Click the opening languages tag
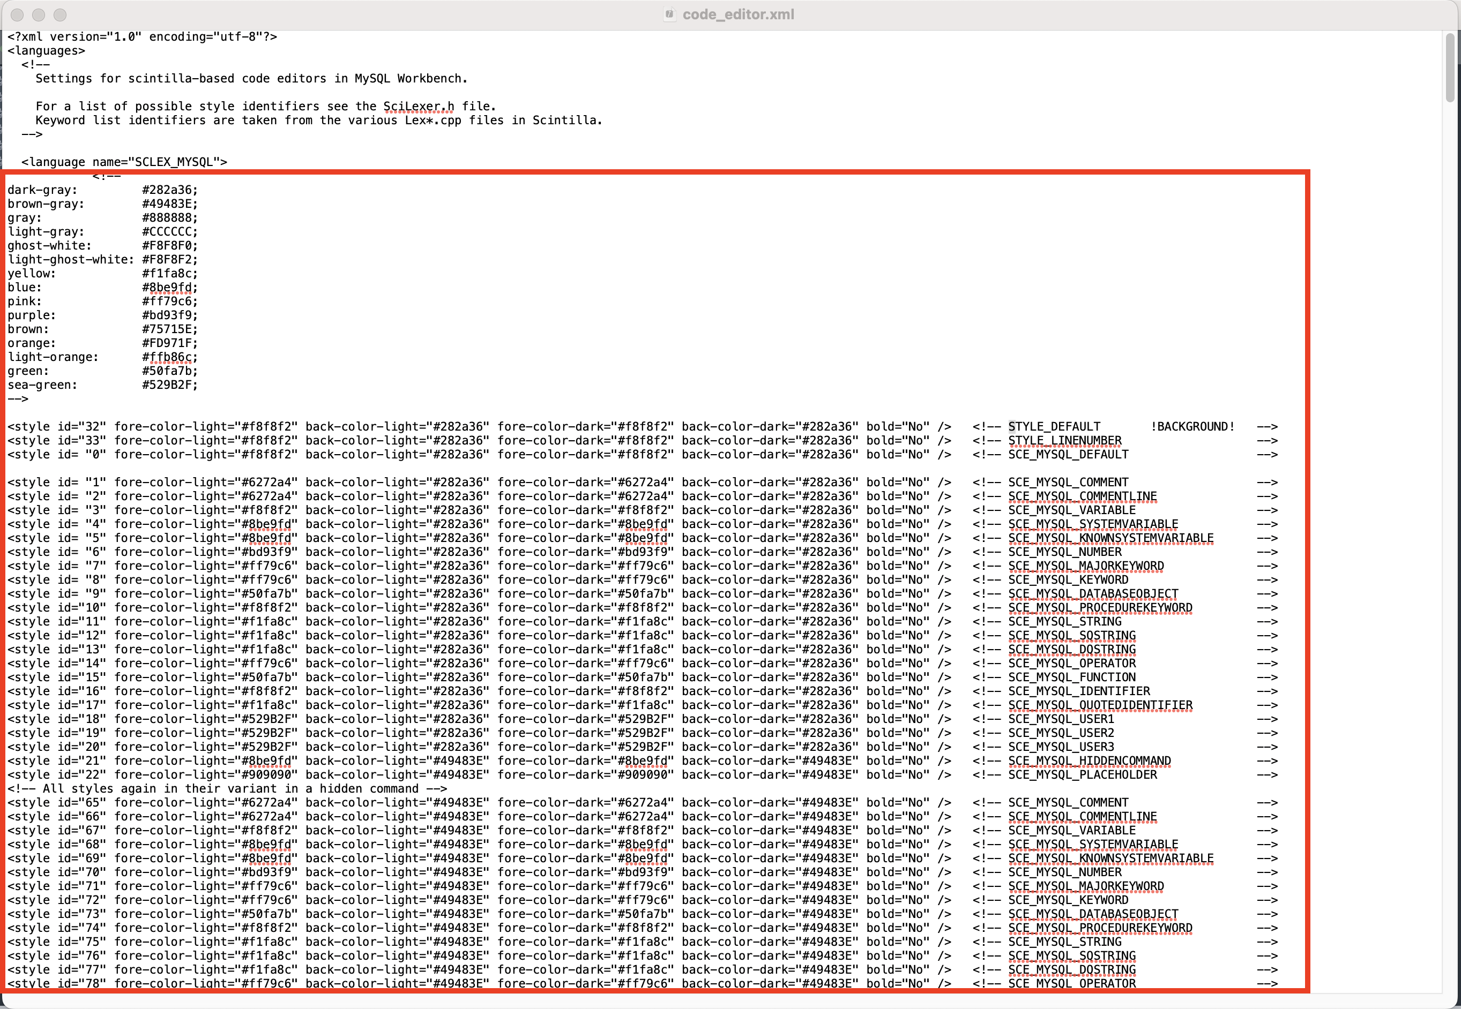Viewport: 1461px width, 1009px height. coord(46,50)
